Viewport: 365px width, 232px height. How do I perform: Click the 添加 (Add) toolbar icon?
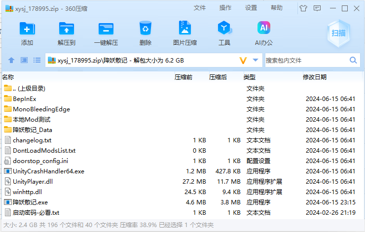pyautogui.click(x=27, y=29)
